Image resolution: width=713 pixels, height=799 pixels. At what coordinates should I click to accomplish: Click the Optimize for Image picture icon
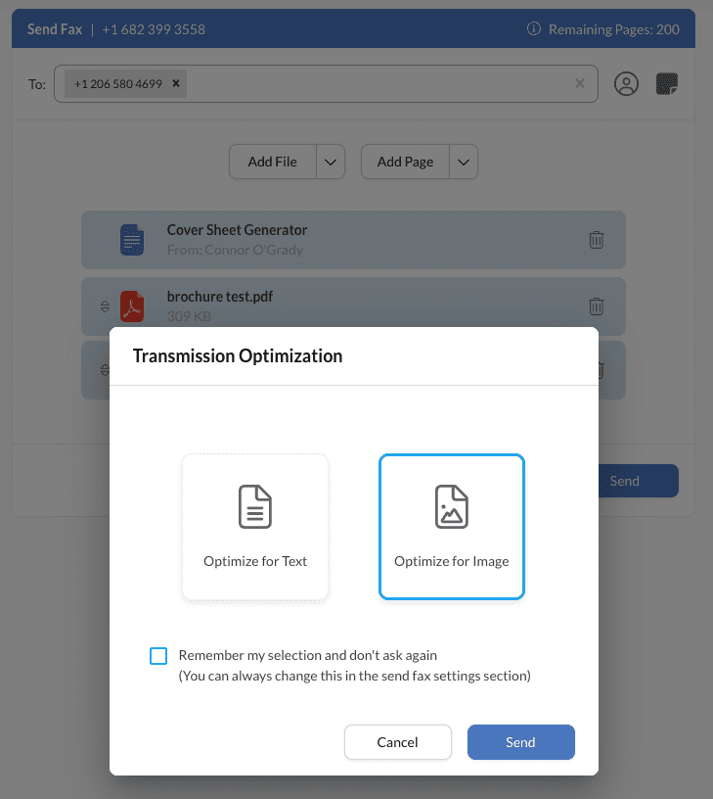(451, 506)
